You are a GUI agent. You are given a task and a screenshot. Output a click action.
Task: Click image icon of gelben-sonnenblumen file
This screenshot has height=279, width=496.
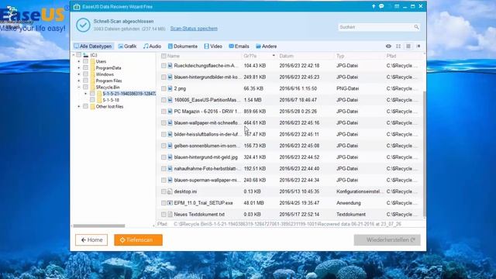point(170,146)
